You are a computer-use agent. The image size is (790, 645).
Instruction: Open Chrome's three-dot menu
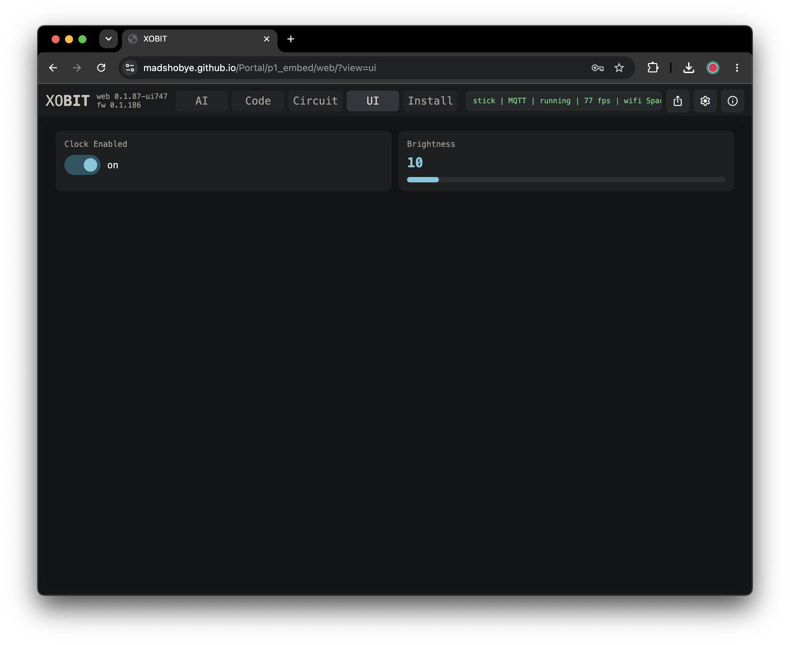pos(737,68)
